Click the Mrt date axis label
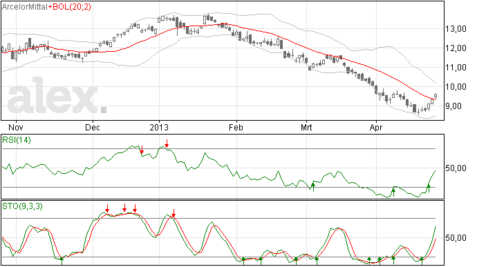The height and width of the screenshot is (267, 477). tap(306, 127)
